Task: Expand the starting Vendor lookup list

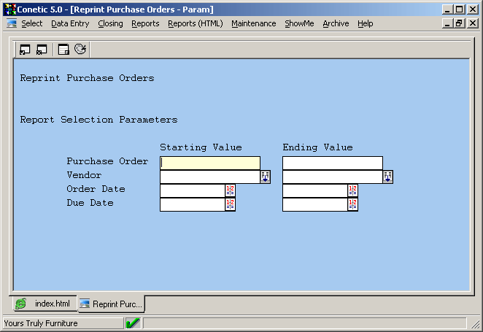Action: click(x=265, y=177)
